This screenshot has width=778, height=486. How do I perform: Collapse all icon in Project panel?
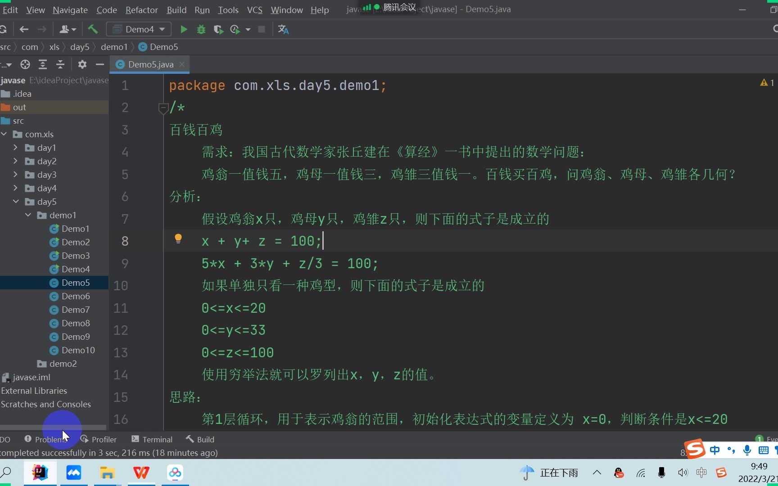point(60,64)
